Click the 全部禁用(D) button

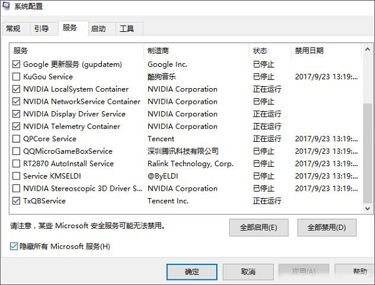327,227
